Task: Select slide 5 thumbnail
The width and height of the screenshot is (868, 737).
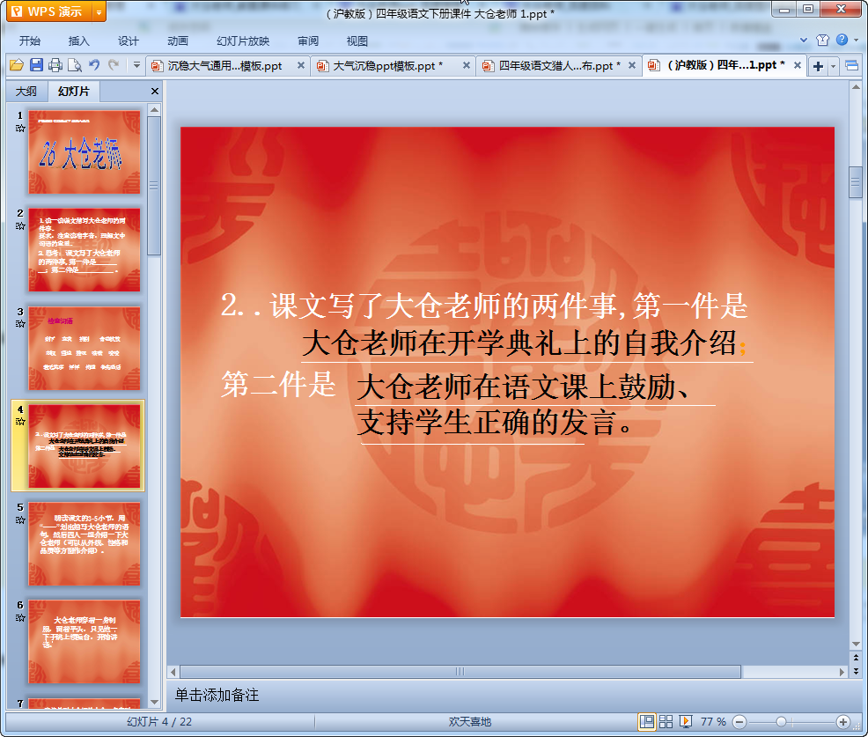Action: click(85, 544)
